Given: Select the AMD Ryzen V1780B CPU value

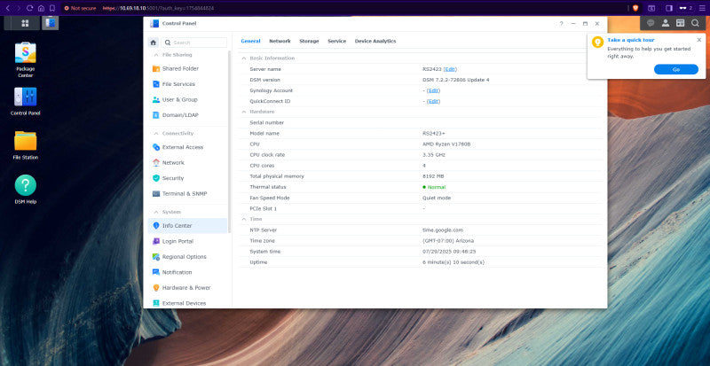Looking at the screenshot, I should click(x=446, y=144).
